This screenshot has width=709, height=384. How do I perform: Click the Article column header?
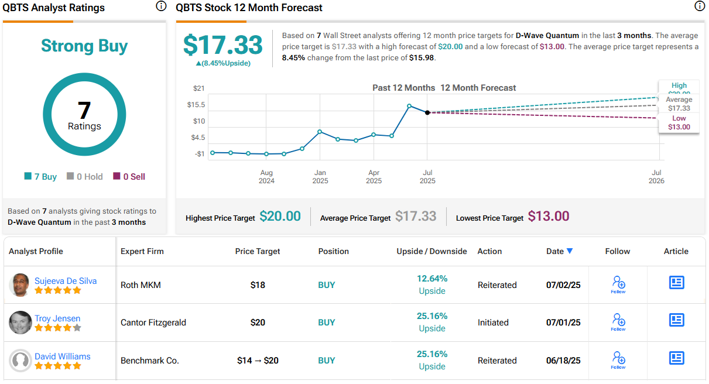click(676, 251)
